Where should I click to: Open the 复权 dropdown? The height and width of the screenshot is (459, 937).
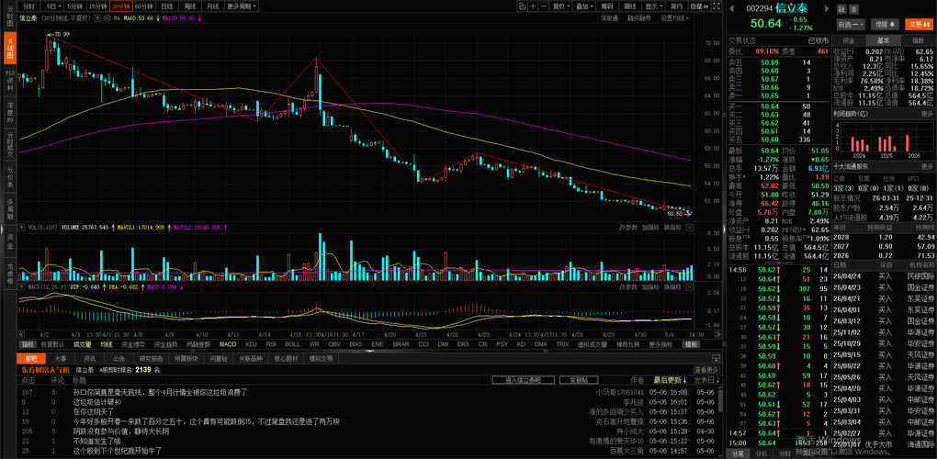point(561,6)
